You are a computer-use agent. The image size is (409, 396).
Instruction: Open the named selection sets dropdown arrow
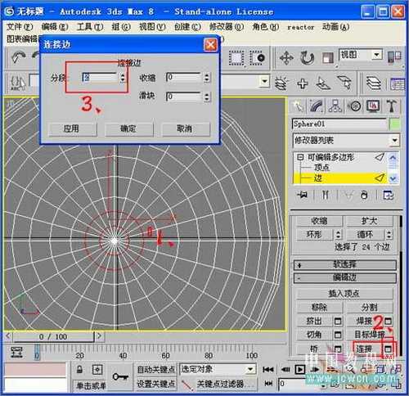coord(263,81)
